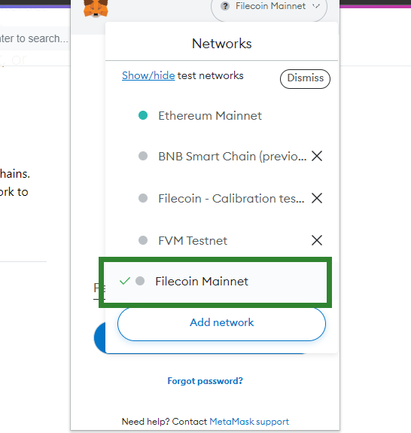Dismiss the test networks notice
411x433 pixels.
(305, 79)
